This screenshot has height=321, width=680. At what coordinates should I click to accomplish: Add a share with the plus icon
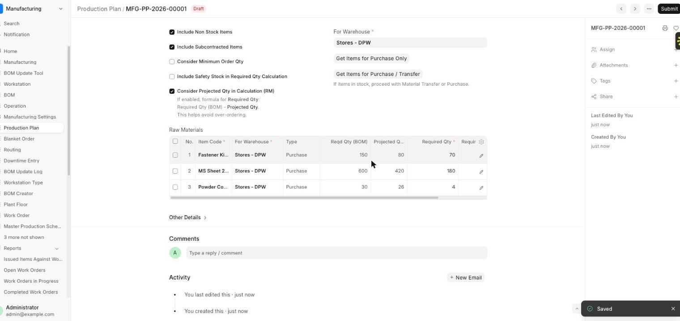[x=676, y=96]
